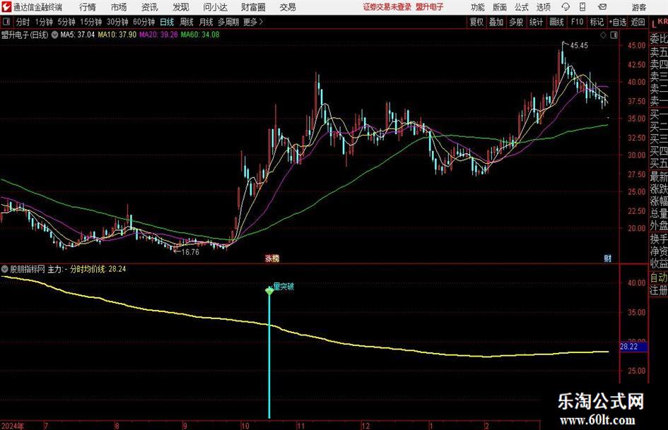Click the 标记 toolbar button
Image resolution: width=668 pixels, height=430 pixels.
(597, 22)
